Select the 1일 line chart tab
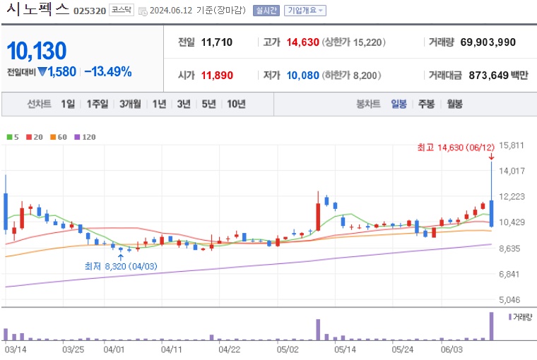537x360 pixels. 68,104
